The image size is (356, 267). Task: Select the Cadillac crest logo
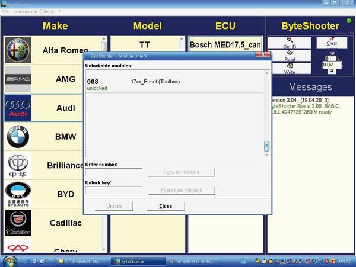coord(18,223)
